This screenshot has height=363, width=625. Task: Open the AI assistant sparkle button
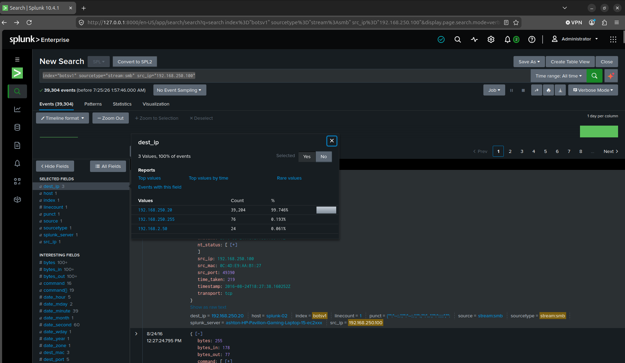611,76
